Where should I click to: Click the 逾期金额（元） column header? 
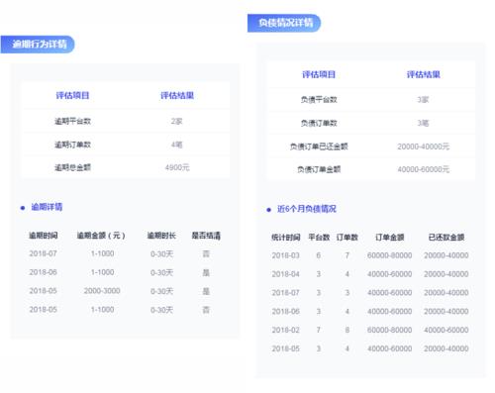(x=101, y=236)
